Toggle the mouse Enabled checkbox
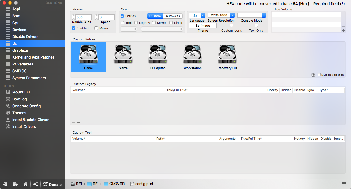Viewport: 351px width, 189px height. tap(73, 28)
